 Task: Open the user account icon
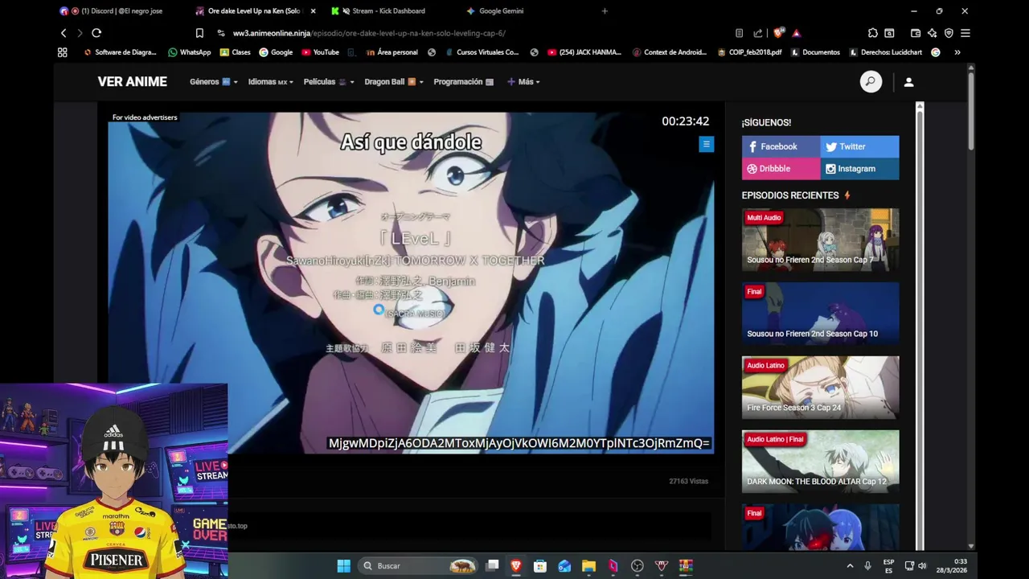[x=908, y=82]
